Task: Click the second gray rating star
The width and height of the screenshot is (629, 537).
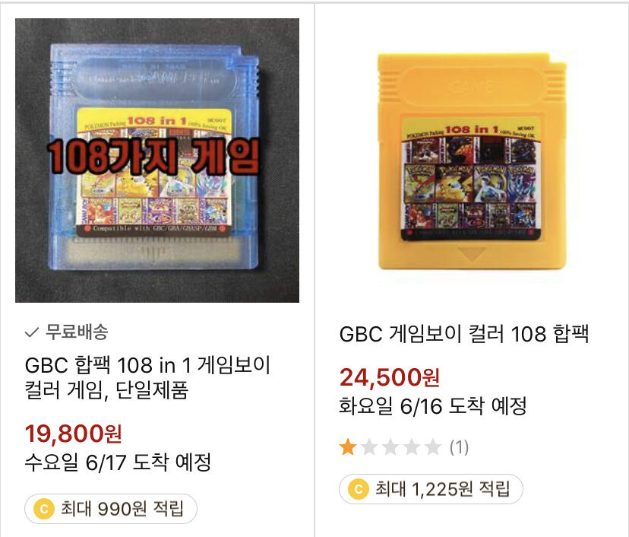Action: (369, 447)
